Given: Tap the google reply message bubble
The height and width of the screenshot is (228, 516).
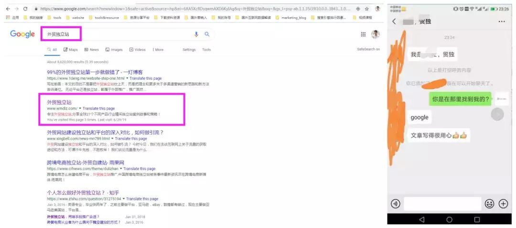Looking at the screenshot, I should pyautogui.click(x=419, y=118).
